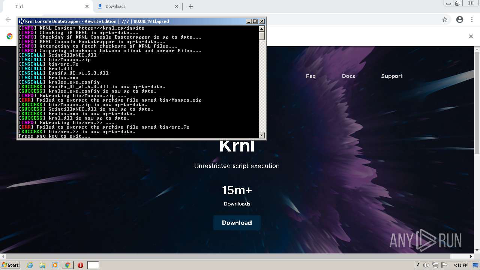
Task: Click the red stop-sign taskbar icon
Action: click(80, 265)
